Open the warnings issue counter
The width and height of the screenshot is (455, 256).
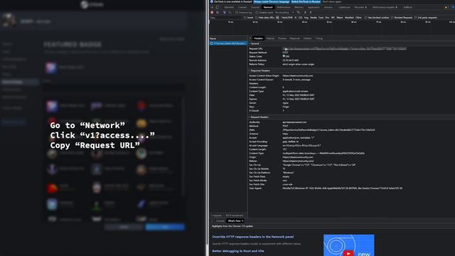(x=446, y=7)
